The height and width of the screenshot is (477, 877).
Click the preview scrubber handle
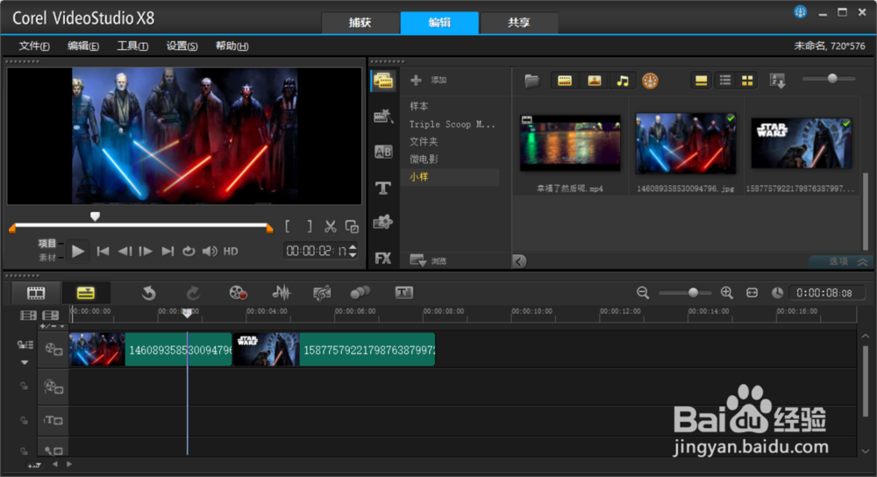(95, 217)
